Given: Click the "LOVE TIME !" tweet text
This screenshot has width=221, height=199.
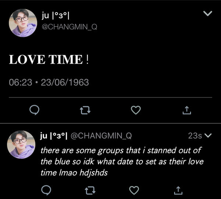Looking at the screenshot, I should click(49, 60).
